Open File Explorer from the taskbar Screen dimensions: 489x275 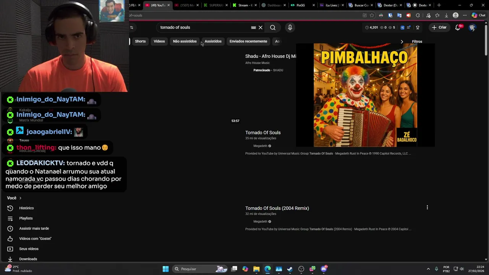point(256,269)
